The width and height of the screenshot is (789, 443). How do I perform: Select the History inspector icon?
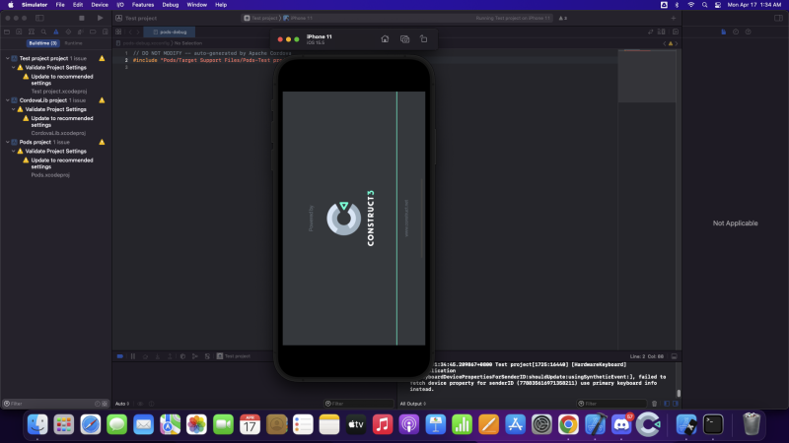[x=736, y=32]
